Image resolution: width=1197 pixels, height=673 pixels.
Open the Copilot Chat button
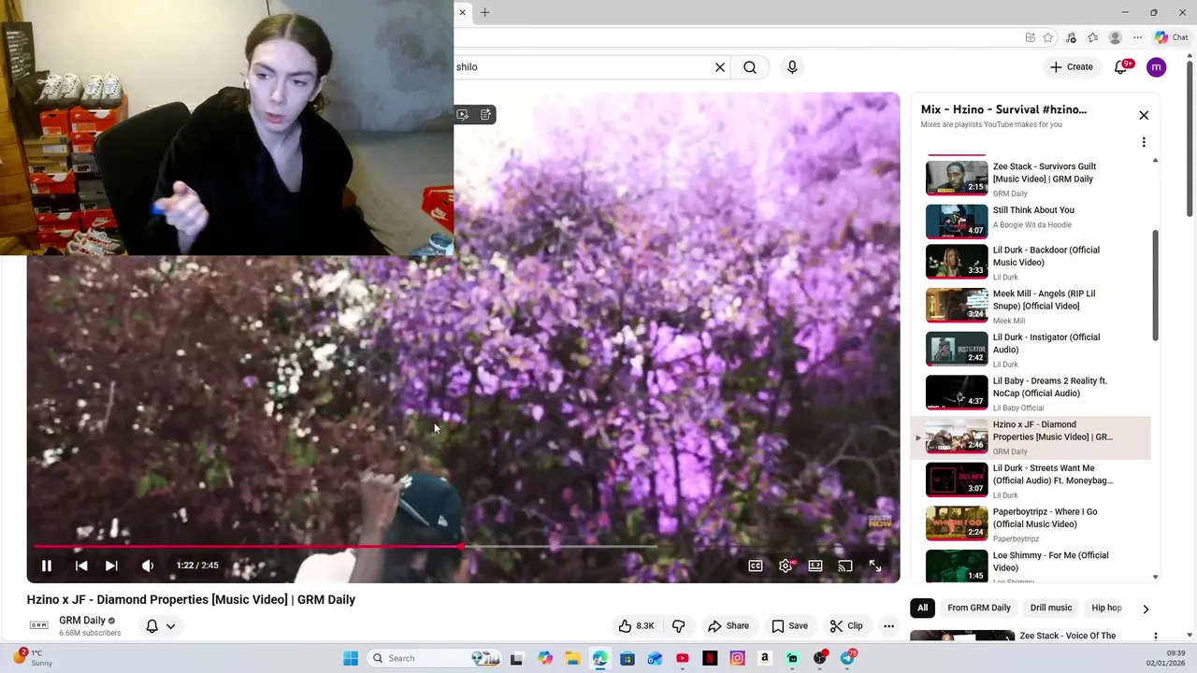pyautogui.click(x=1171, y=37)
